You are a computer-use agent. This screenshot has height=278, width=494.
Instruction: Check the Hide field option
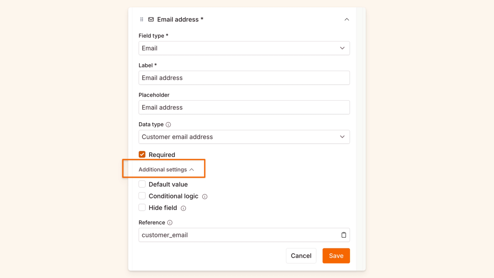(x=142, y=207)
